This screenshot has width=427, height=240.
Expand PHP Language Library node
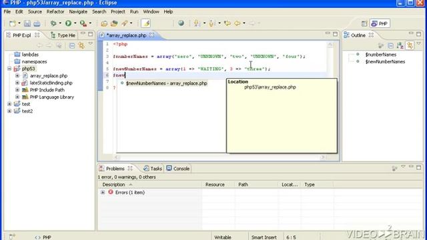[x=17, y=97]
